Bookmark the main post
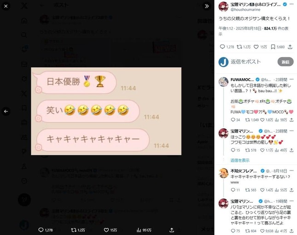Viewport: 297px width, 235px height. coord(273,47)
